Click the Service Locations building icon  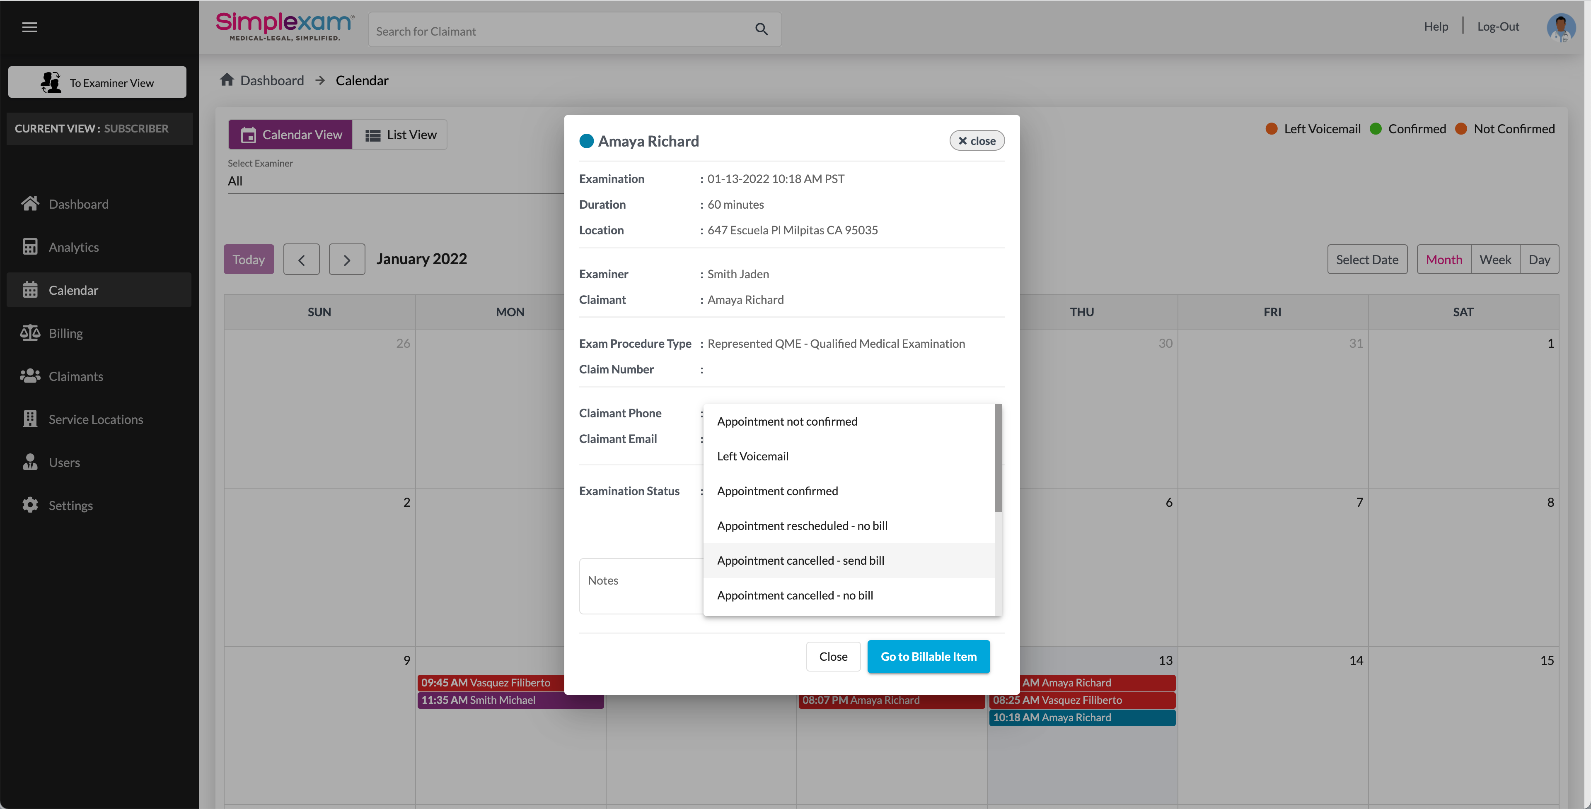click(x=30, y=419)
